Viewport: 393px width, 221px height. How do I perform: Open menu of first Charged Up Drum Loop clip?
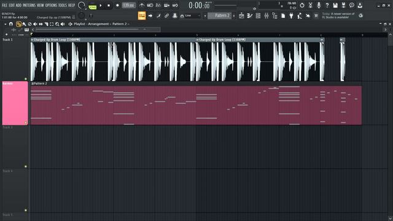[x=33, y=39]
